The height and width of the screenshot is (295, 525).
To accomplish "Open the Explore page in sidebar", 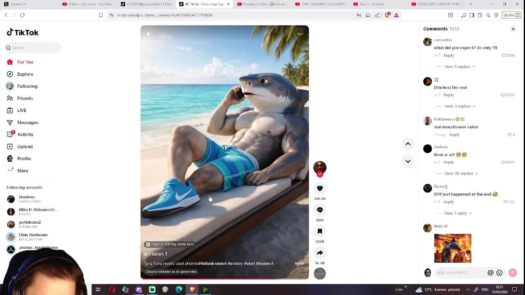I will 25,74.
